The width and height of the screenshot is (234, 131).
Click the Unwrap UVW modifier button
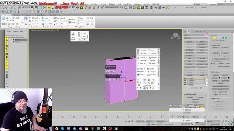pyautogui.click(x=202, y=61)
